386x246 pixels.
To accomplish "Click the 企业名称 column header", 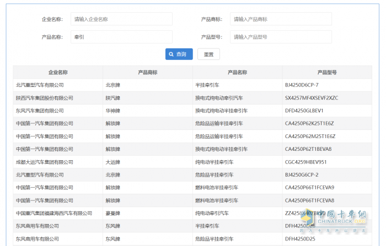I will [58, 72].
